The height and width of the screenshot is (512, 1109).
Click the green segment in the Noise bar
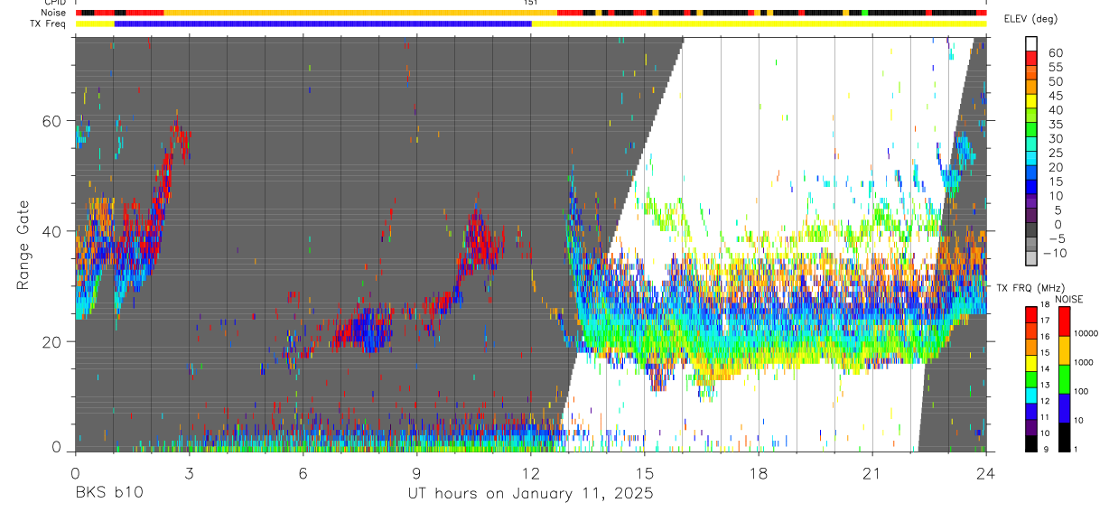point(865,13)
